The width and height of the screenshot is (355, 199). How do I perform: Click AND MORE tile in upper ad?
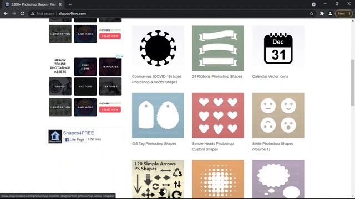(x=85, y=34)
